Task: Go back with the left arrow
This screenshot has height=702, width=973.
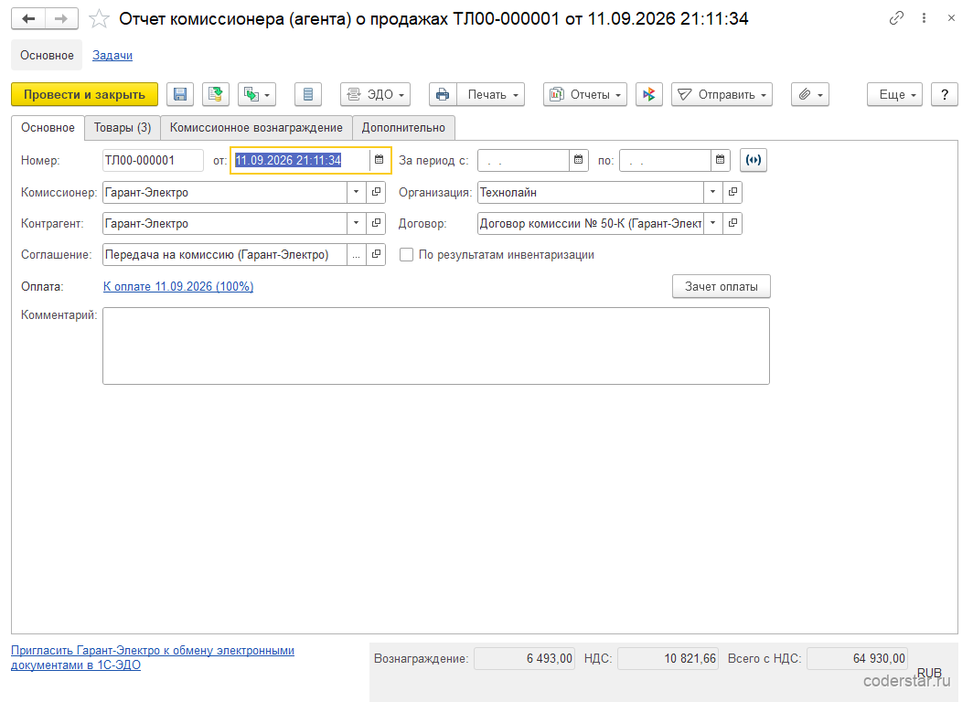Action: click(x=28, y=18)
